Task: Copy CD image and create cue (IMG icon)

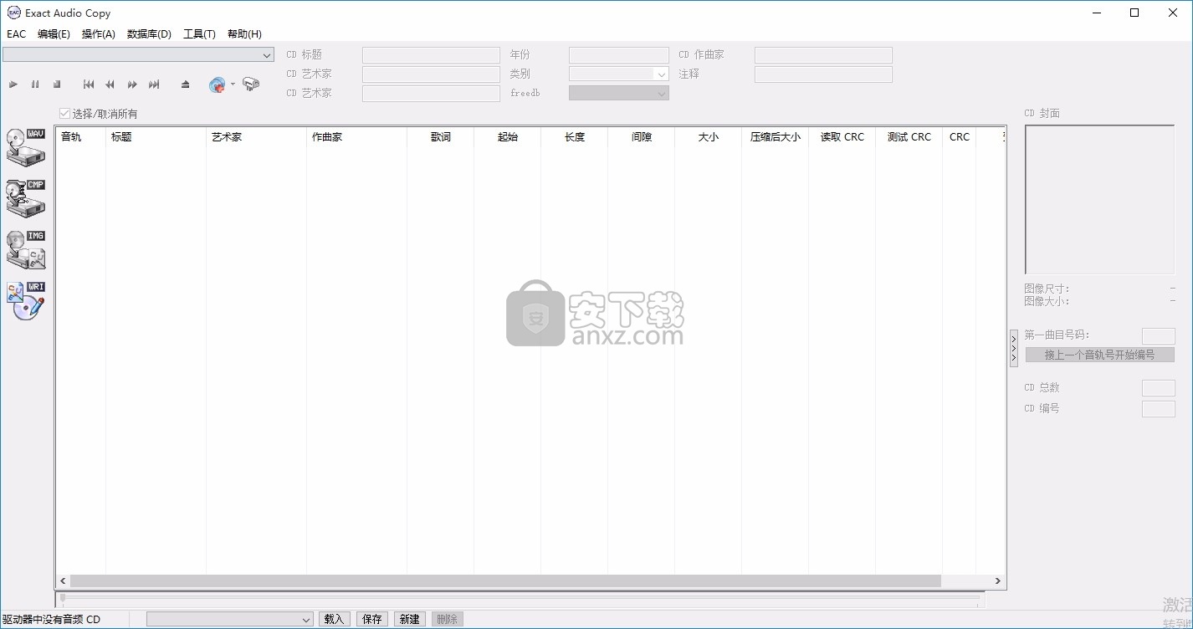Action: coord(26,250)
